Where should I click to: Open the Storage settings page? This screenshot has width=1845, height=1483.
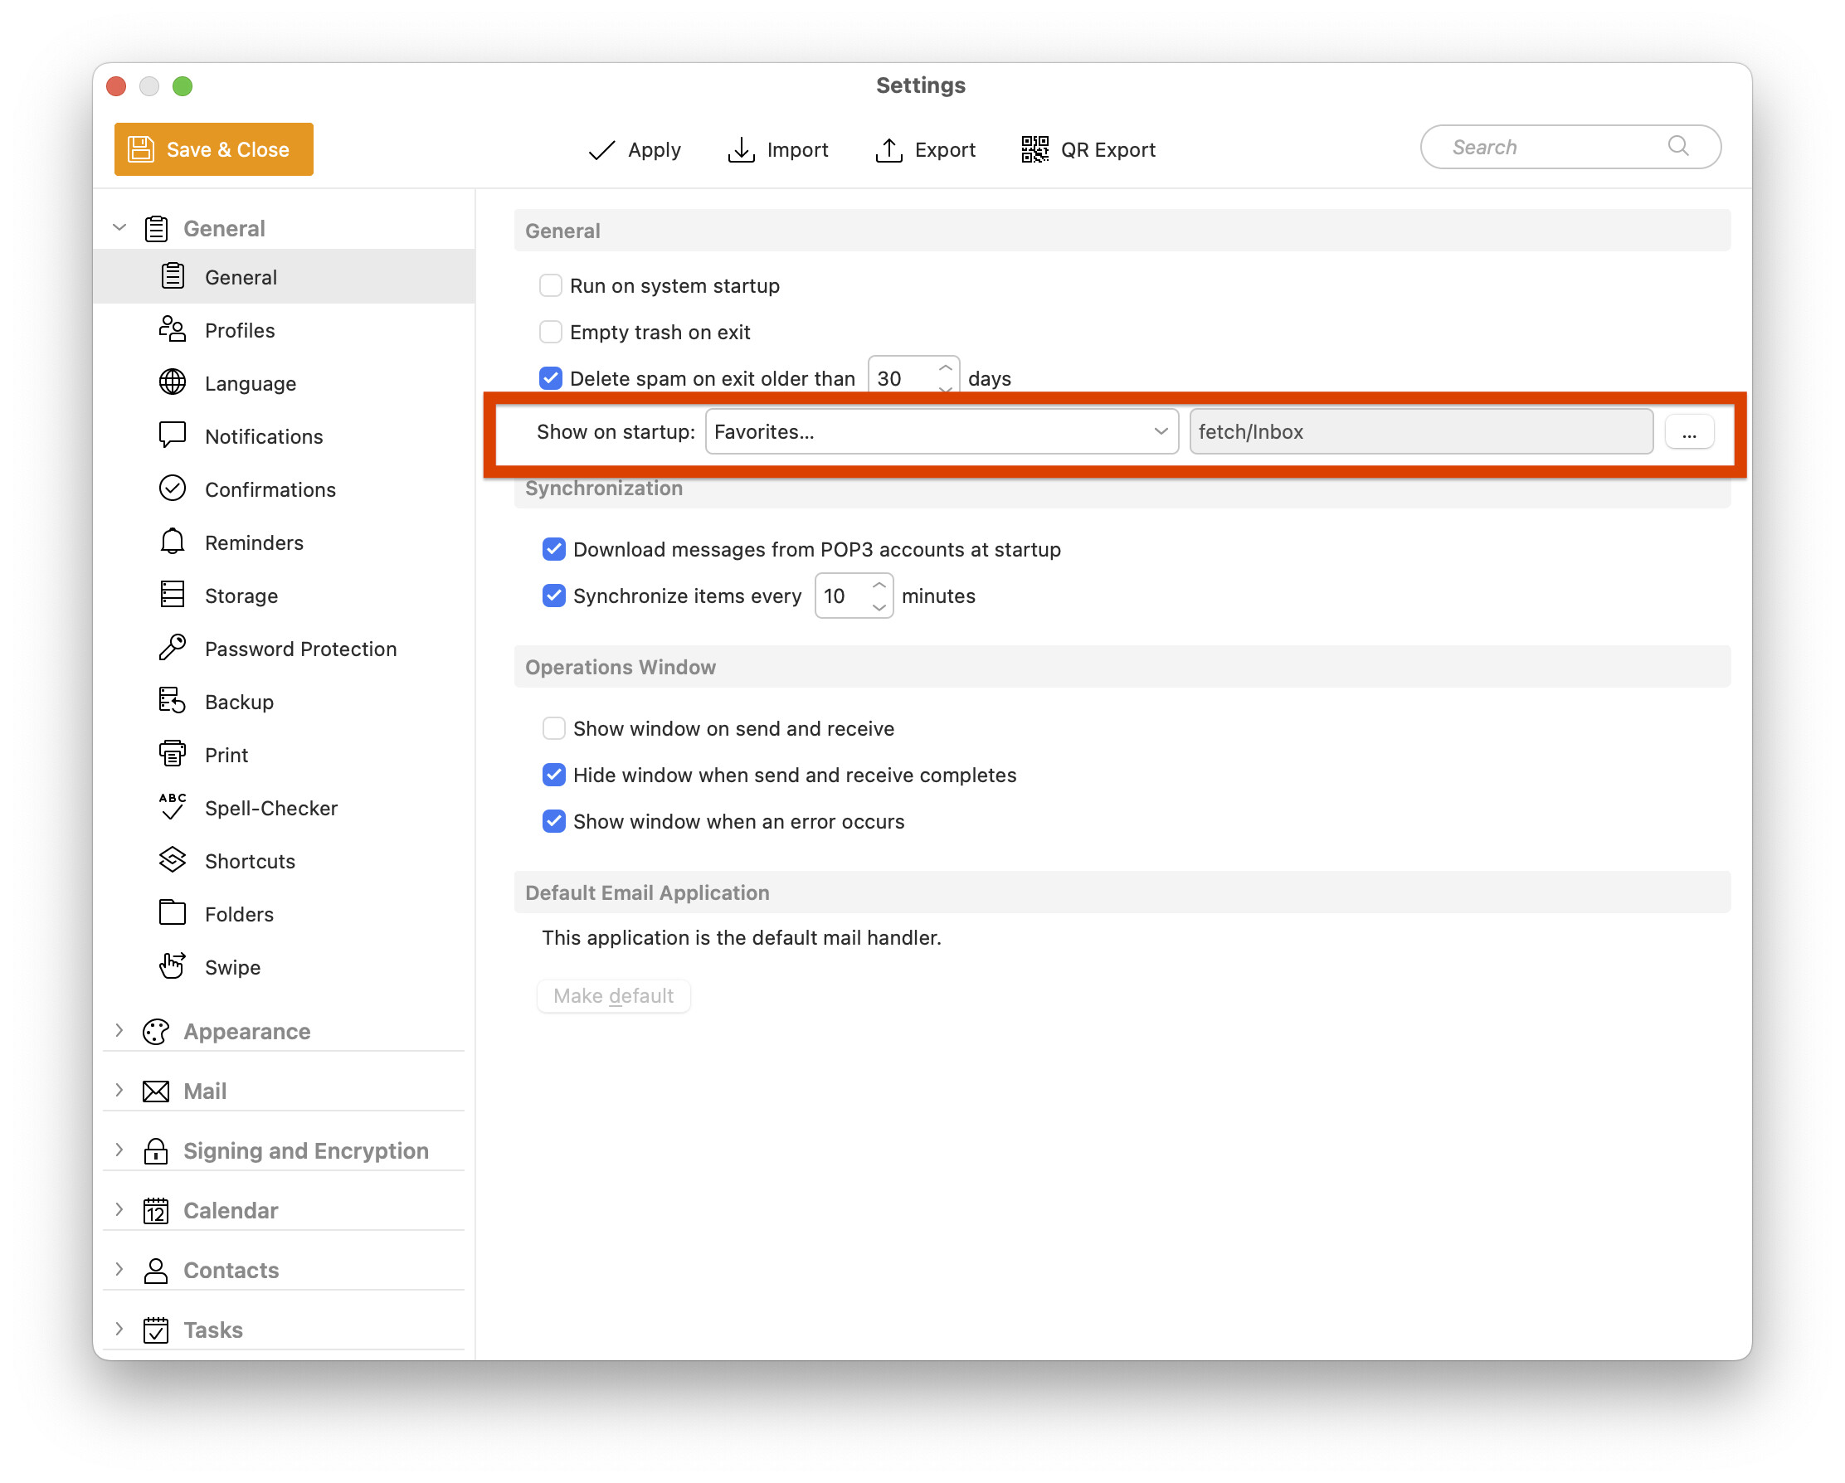point(284,595)
